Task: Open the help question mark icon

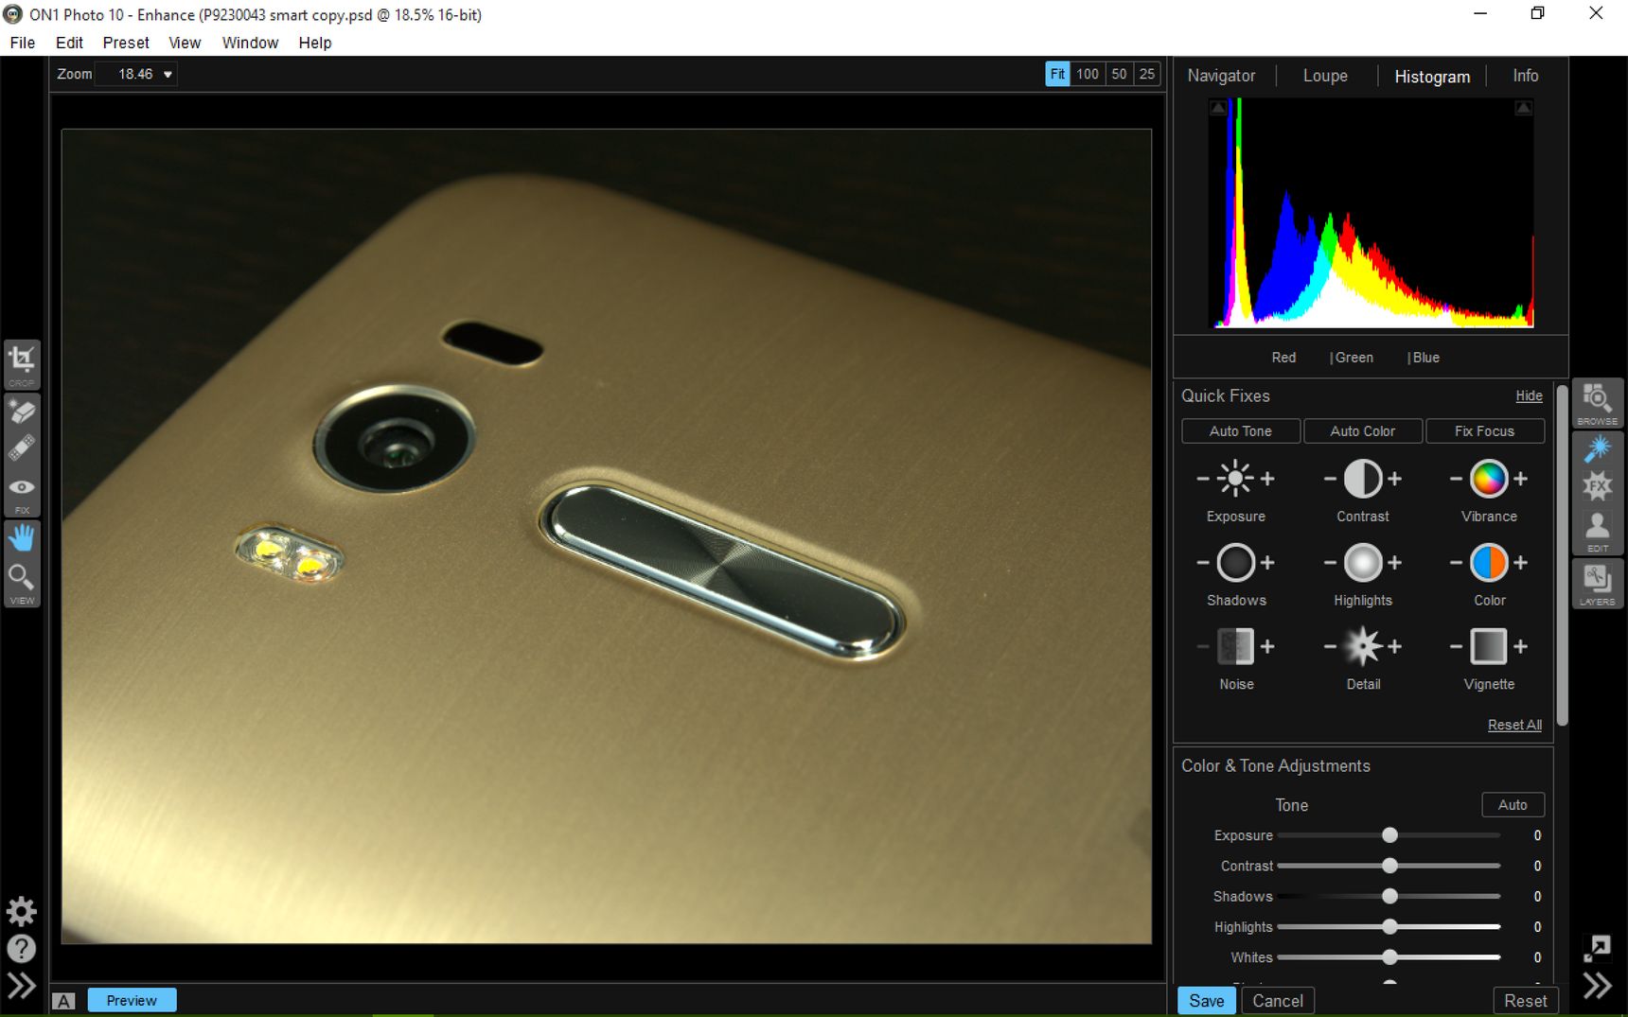Action: 22,948
